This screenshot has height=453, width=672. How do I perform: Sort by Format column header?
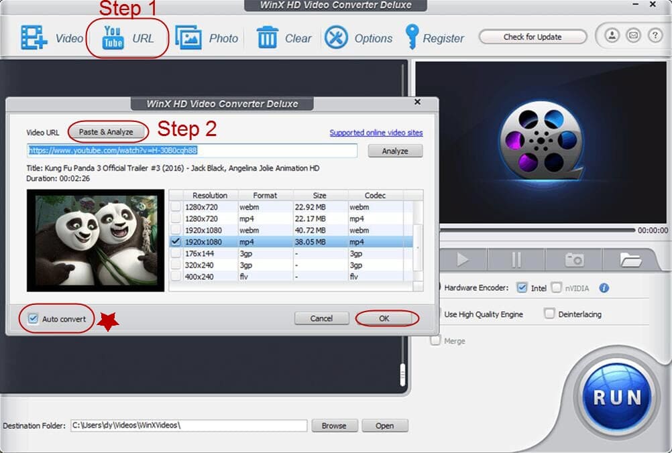(x=266, y=195)
